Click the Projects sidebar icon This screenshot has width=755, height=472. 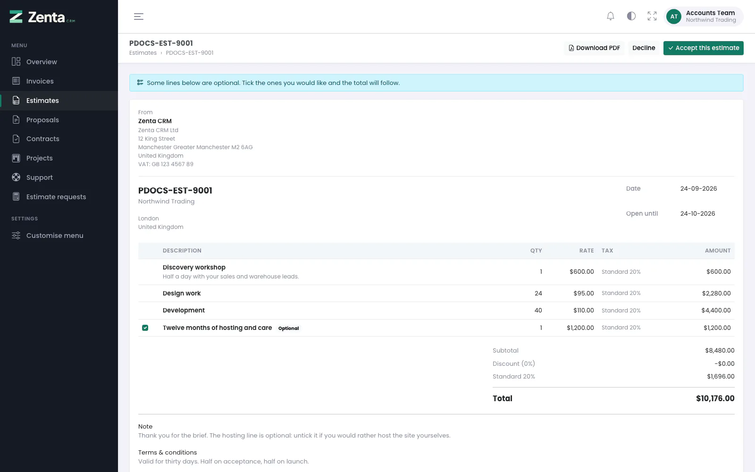[16, 158]
